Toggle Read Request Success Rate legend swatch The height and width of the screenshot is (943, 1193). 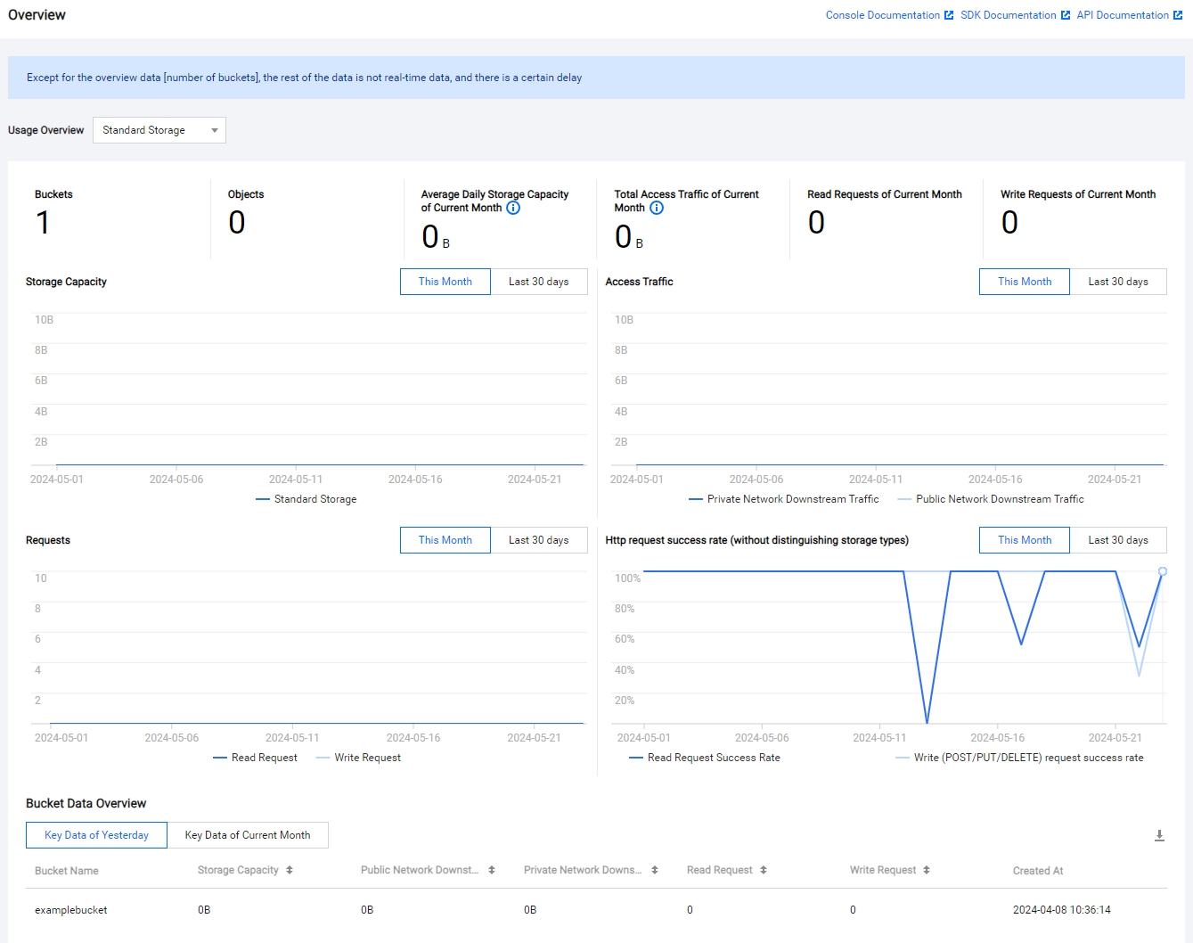coord(636,758)
